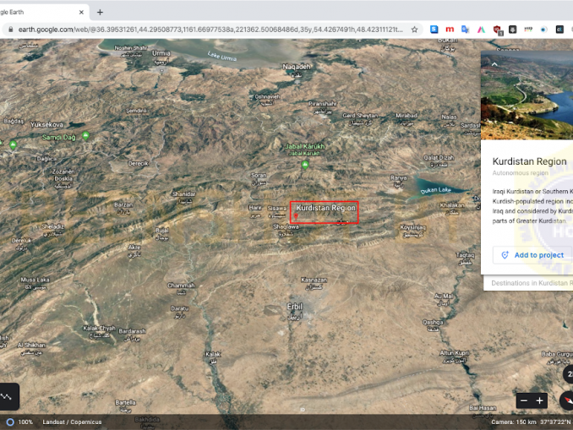Click the address bar URL
This screenshot has height=430, width=573.
210,30
